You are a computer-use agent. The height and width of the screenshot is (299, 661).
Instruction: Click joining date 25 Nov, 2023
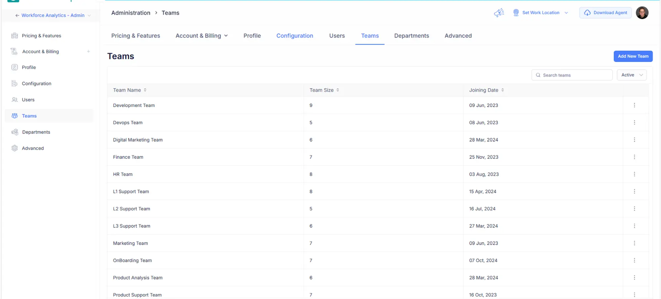(484, 157)
